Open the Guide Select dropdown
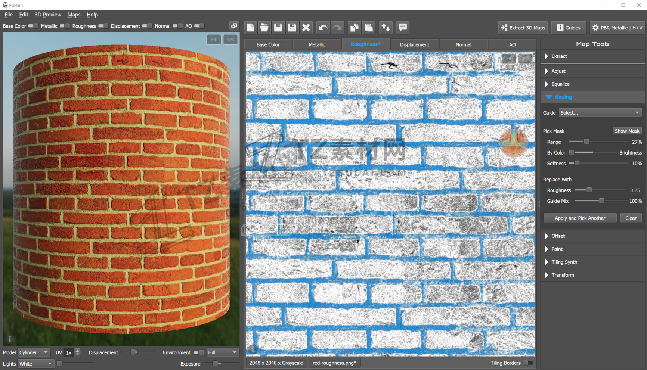The height and width of the screenshot is (370, 647). click(x=600, y=113)
